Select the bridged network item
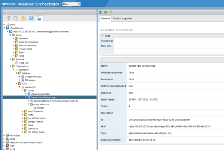The height and width of the screenshot is (150, 224). pyautogui.click(x=41, y=108)
